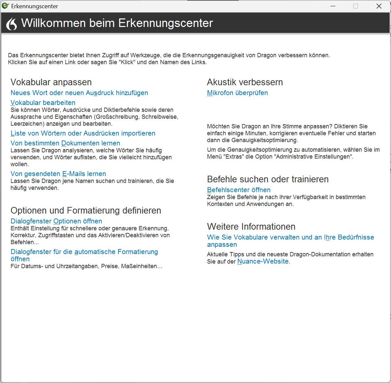This screenshot has height=383, width=391.
Task: Open 'Neues Wort oder neuen Ausdruck hinzufügen' link
Action: (79, 93)
